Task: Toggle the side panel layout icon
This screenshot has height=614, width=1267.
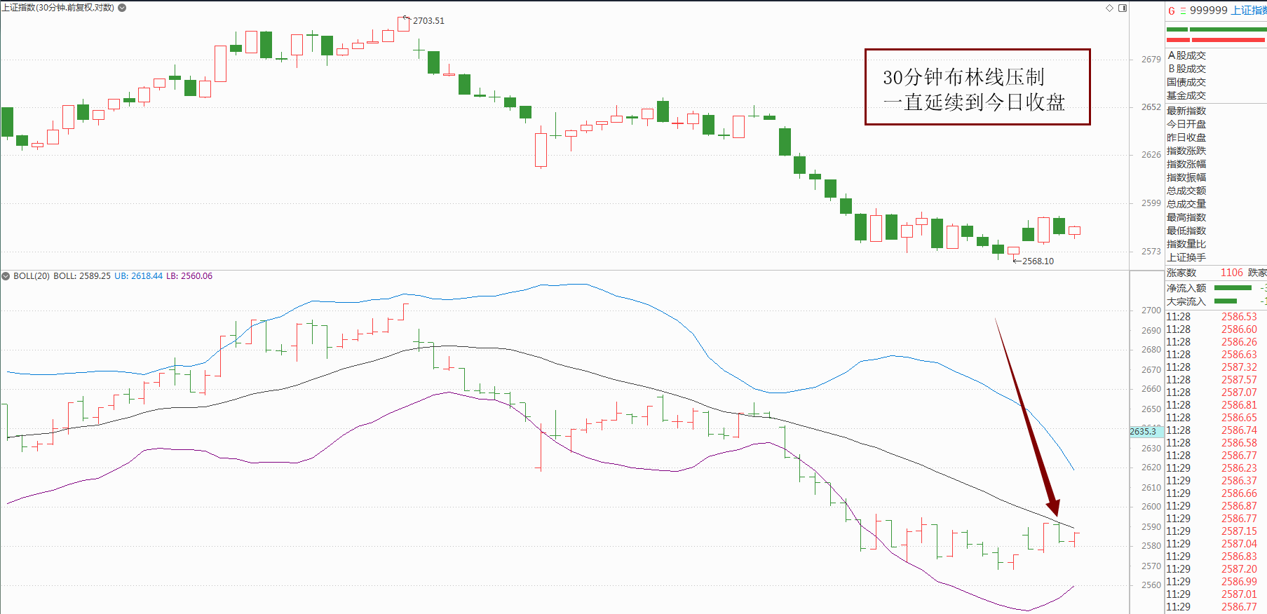Action: click(x=1123, y=8)
